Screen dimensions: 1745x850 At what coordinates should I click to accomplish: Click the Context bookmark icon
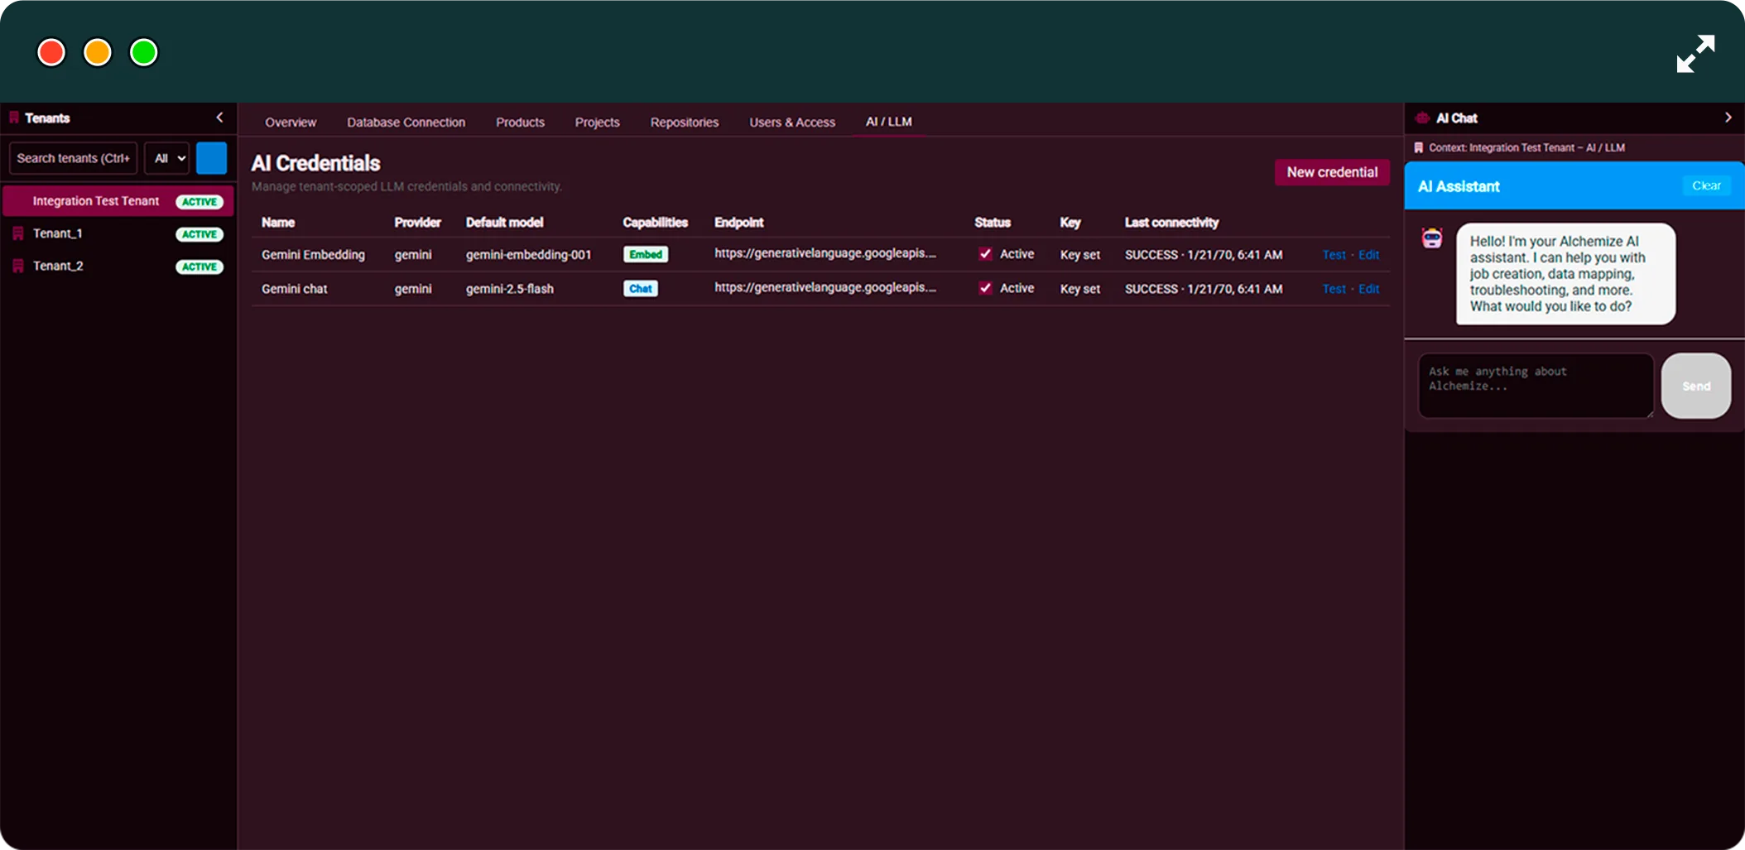(x=1419, y=147)
